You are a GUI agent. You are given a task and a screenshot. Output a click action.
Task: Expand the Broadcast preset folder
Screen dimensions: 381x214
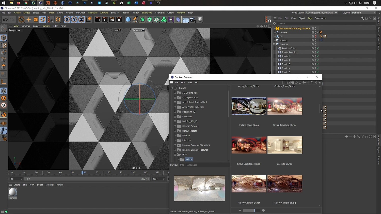pos(175,117)
